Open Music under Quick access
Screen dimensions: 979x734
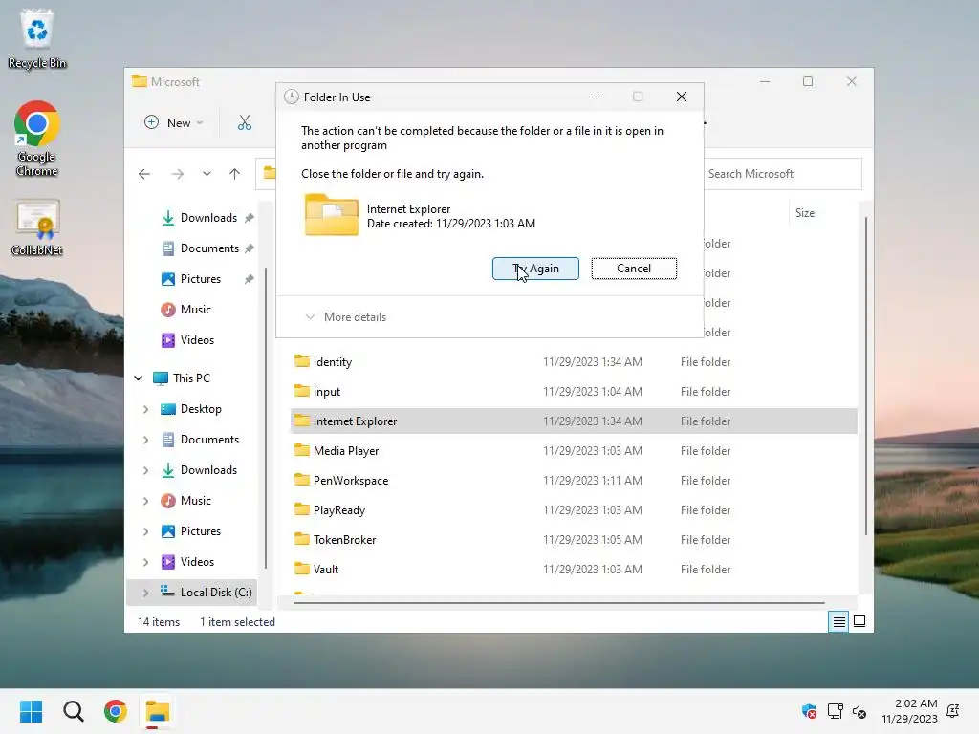coord(195,310)
